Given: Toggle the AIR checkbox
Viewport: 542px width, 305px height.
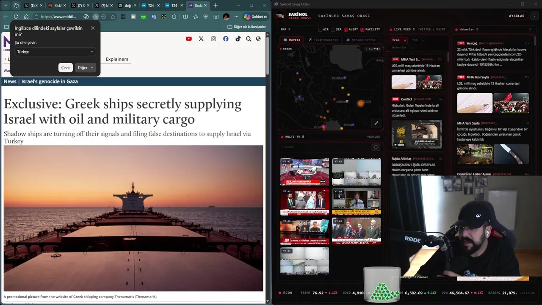Looking at the screenshot, I should coord(321,30).
